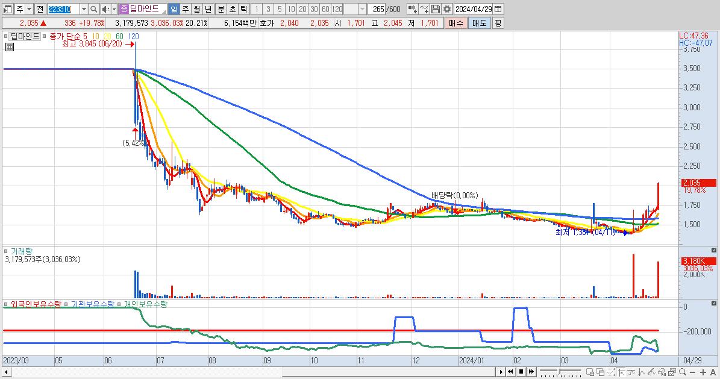720x379 pixels.
Task: Zoom out chart with minus icon
Action: coord(692,372)
